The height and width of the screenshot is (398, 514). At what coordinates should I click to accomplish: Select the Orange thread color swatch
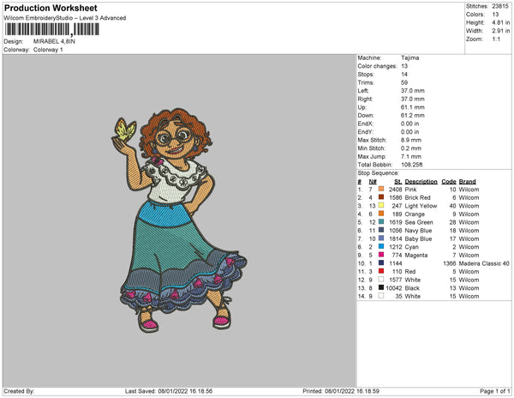tap(381, 214)
